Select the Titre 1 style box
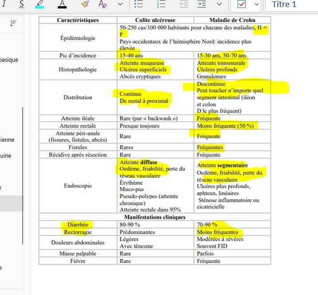This screenshot has height=295, width=318. pos(292,4)
